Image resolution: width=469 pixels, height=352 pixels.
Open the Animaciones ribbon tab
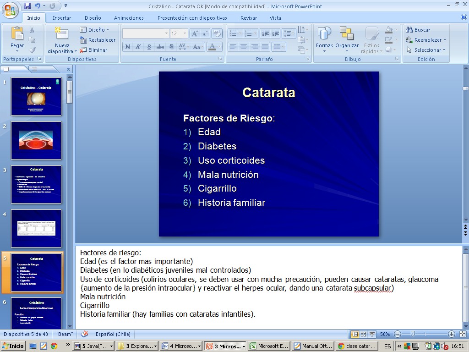coord(129,18)
